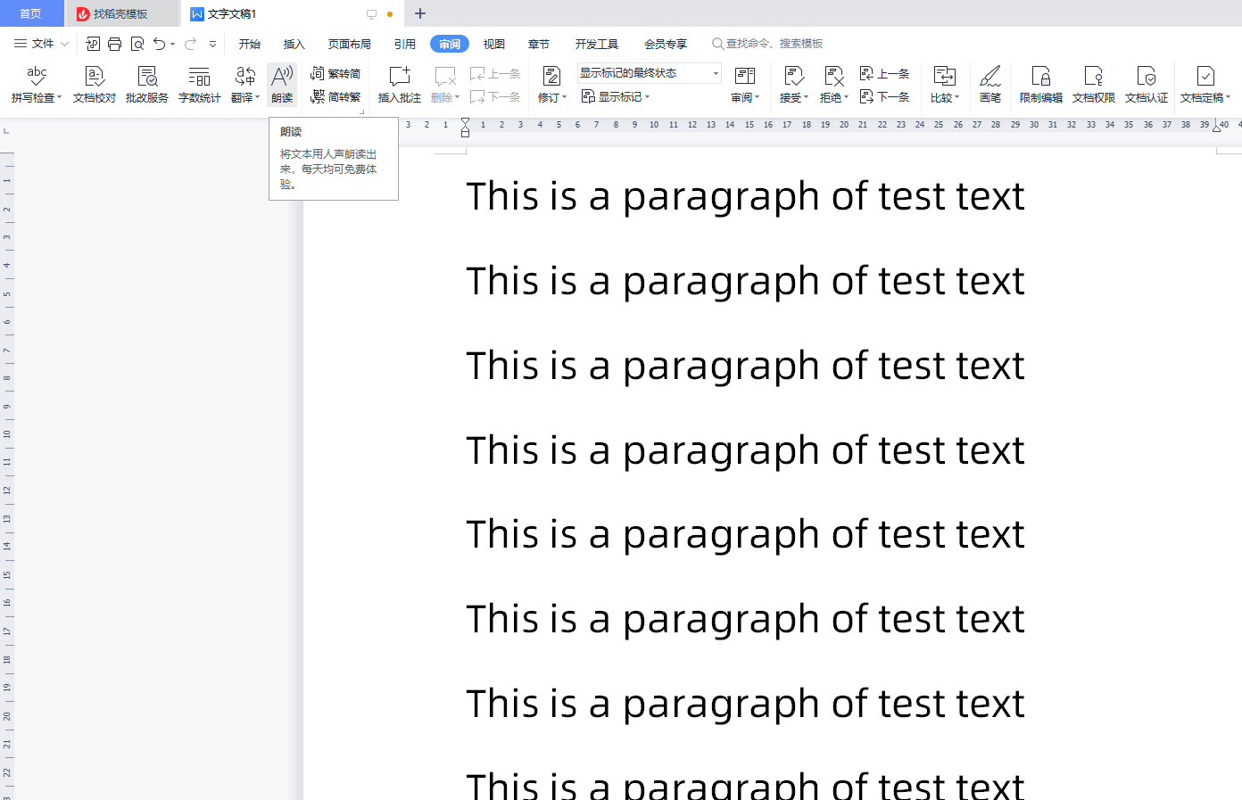Screen dimensions: 1242x800
Task: Open the undo history dropdown arrow
Action: tap(172, 44)
